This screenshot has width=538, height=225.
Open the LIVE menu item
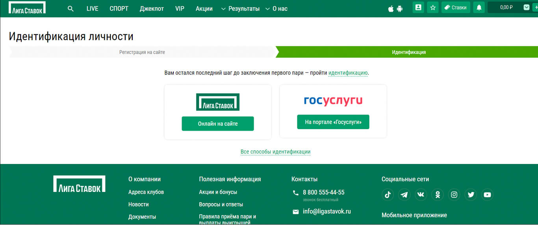click(92, 9)
